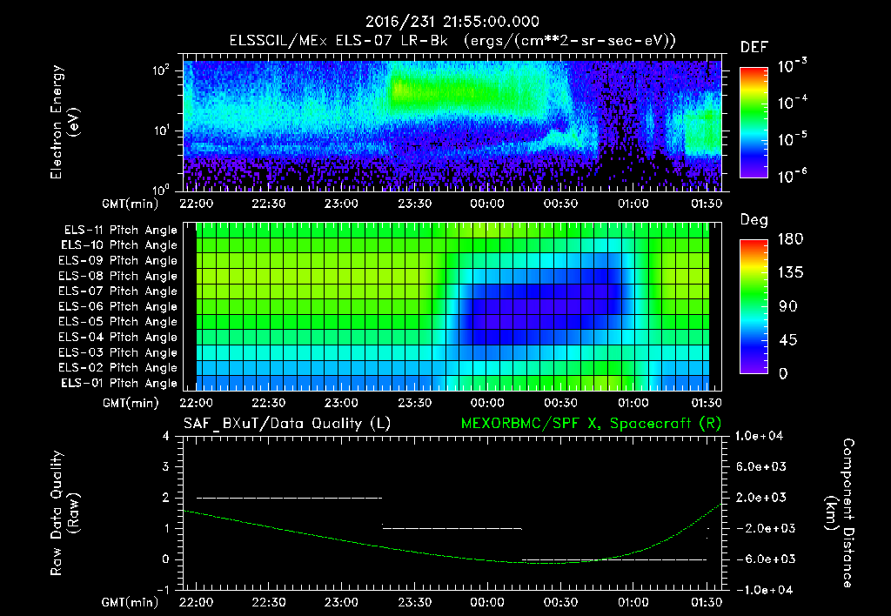Click the ELS-10 Pitch Angle row label
The image size is (891, 616).
(x=119, y=245)
